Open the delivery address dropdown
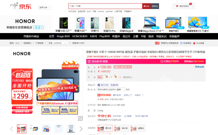The height and width of the screenshot is (135, 218). point(111,90)
